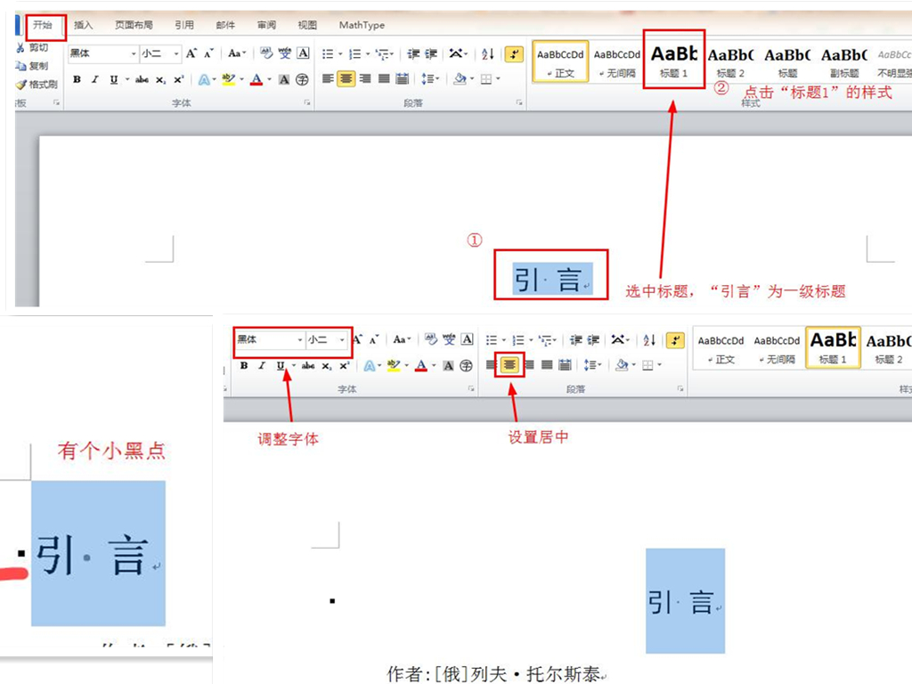912x684 pixels.
Task: Open the font color swatch dropdown
Action: click(x=267, y=79)
